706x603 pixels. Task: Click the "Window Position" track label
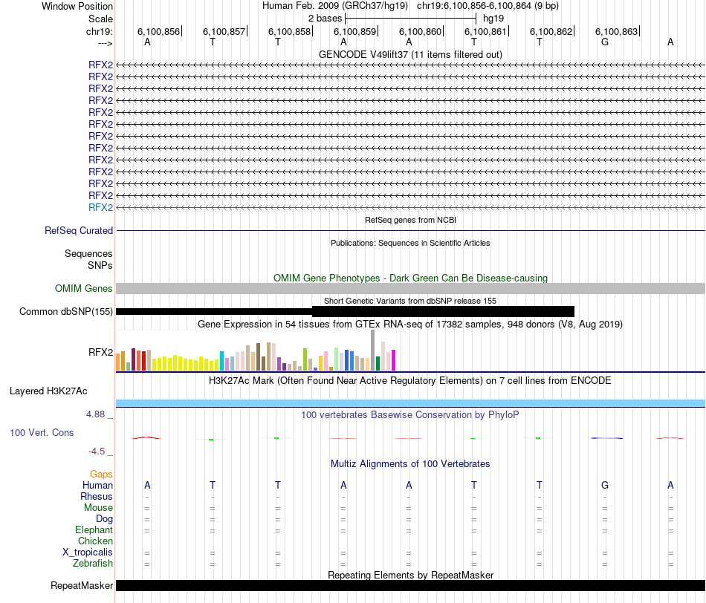coord(77,6)
